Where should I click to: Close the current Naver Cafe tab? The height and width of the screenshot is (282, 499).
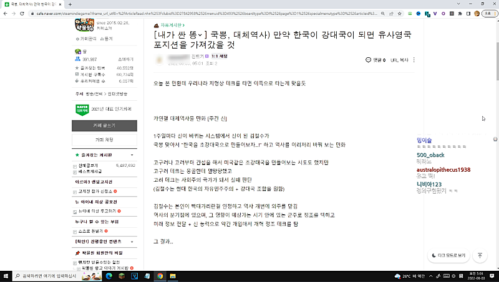[x=60, y=4]
